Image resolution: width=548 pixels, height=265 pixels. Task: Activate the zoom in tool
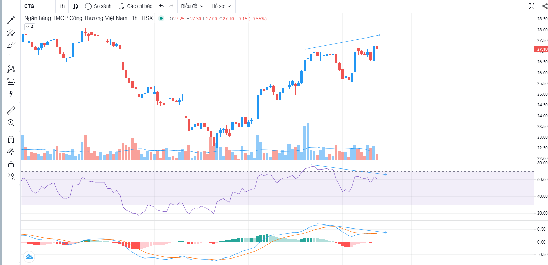click(11, 123)
